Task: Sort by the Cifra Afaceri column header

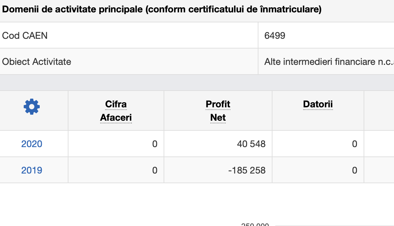Action: [116, 111]
